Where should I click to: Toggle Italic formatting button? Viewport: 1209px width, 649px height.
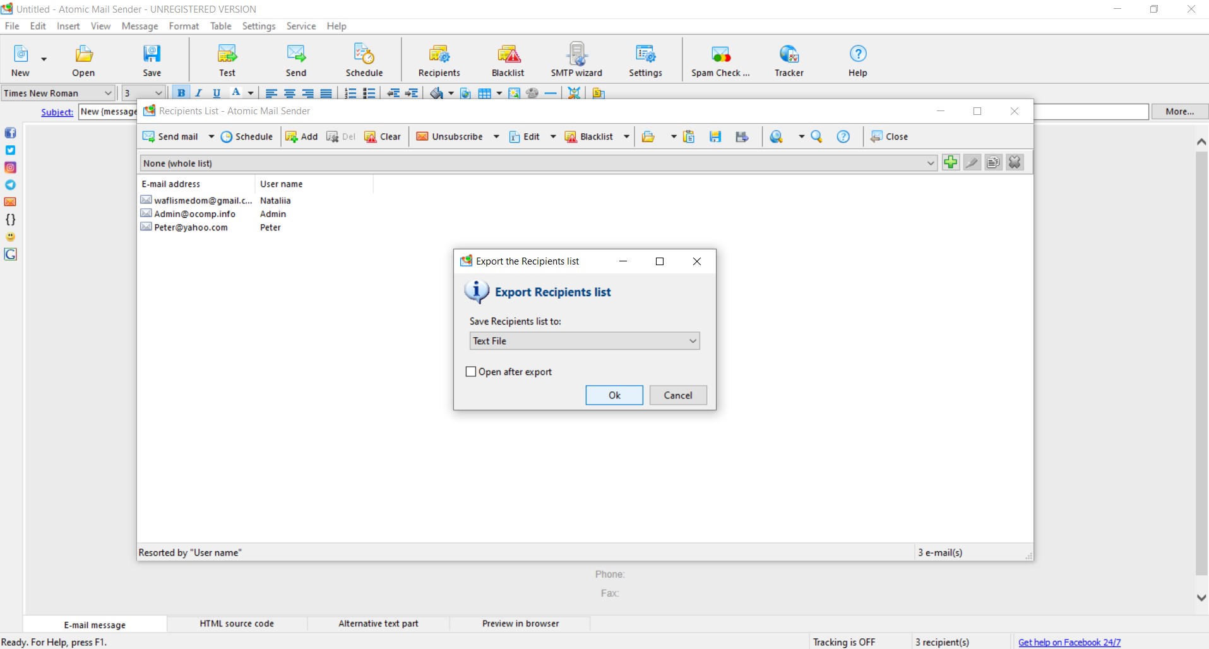(x=199, y=93)
